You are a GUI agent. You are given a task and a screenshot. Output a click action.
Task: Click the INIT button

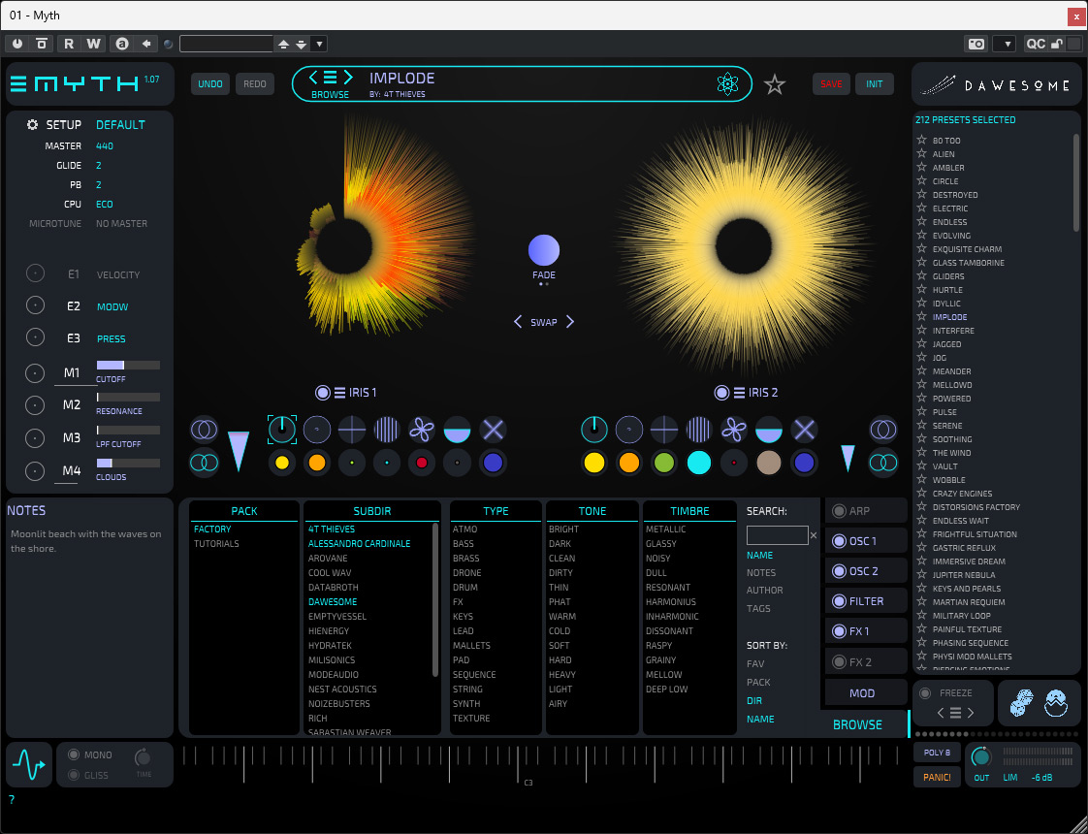click(x=874, y=84)
